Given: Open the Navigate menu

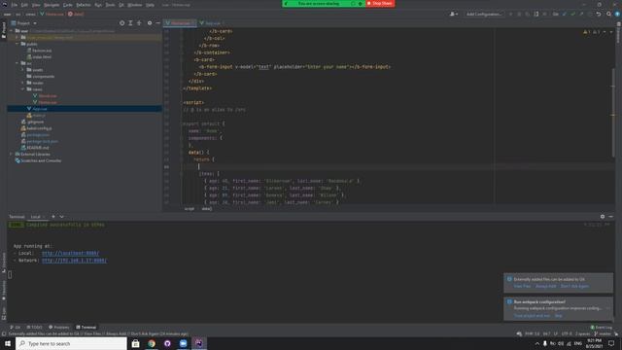Looking at the screenshot, I should tap(52, 5).
